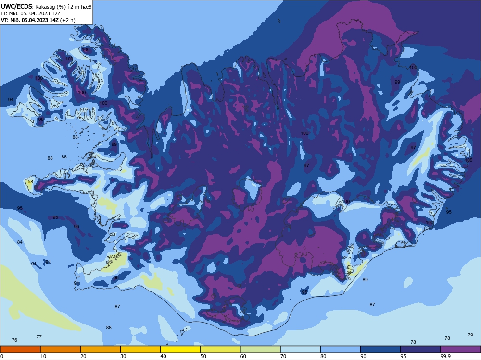Click the light blue 80–90 legend swatch
The image size is (481, 360).
coord(341,349)
